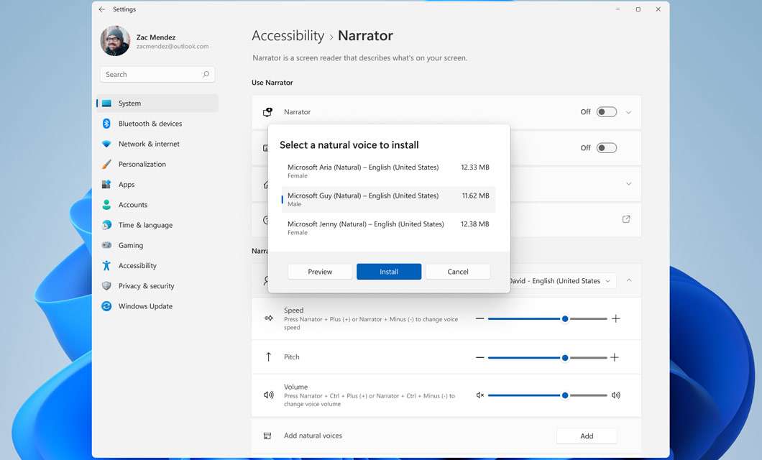Image resolution: width=762 pixels, height=460 pixels.
Task: Enable the second Off toggle below Narrator
Action: tap(606, 147)
